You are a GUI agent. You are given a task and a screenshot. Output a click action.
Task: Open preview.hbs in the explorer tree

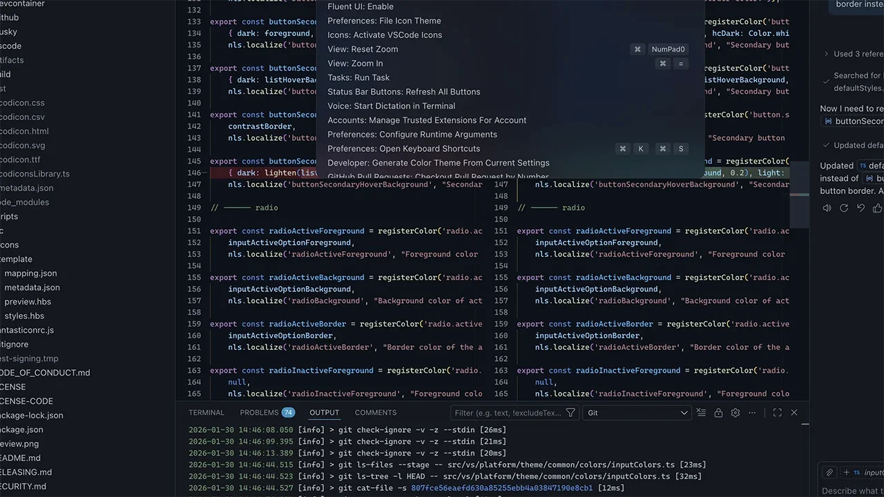click(x=28, y=302)
